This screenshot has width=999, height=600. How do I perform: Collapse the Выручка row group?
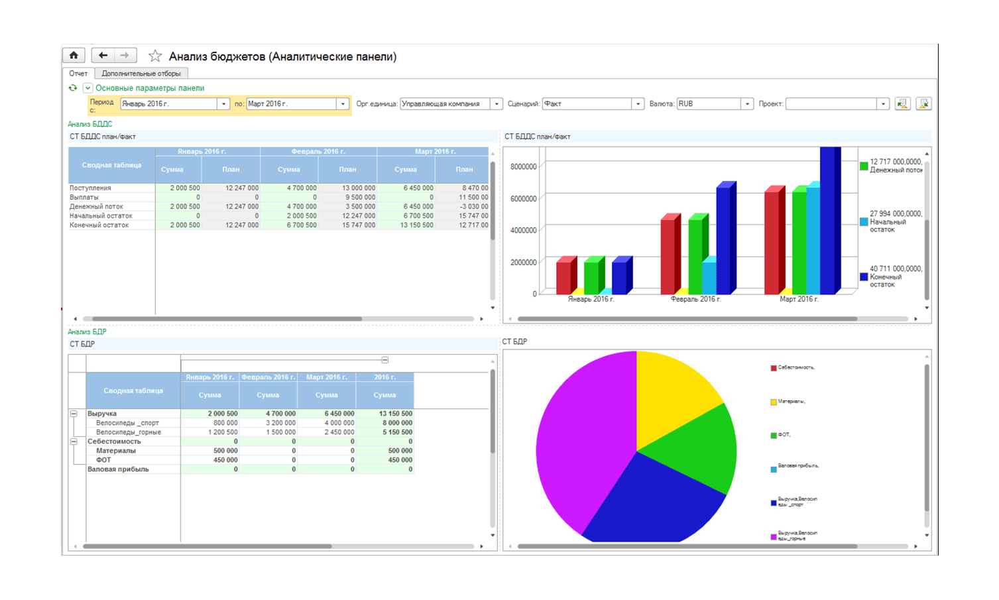74,414
